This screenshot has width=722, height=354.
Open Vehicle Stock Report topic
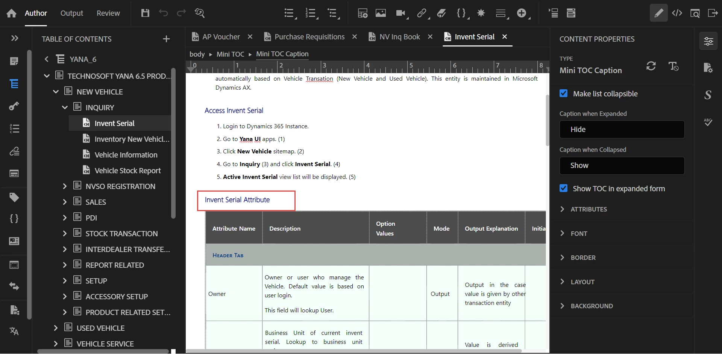pos(127,171)
